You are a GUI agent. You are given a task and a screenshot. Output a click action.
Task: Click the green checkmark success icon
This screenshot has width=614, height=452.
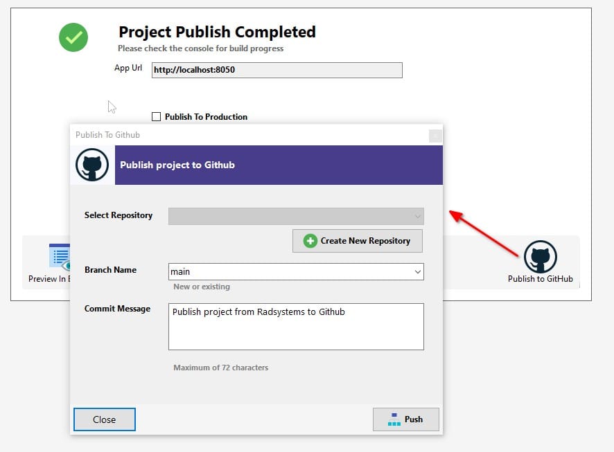coord(73,37)
